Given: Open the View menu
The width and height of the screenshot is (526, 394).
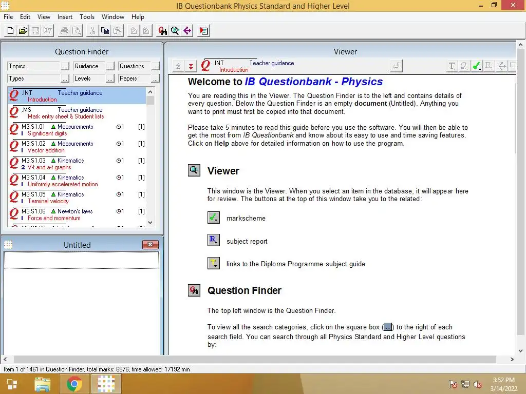Looking at the screenshot, I should tap(44, 17).
